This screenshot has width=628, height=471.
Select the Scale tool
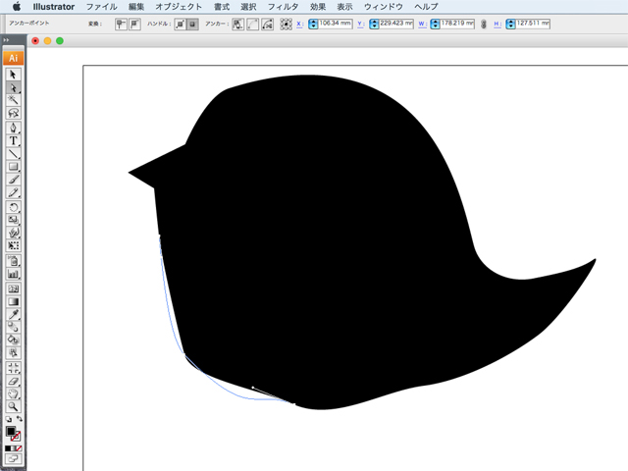[13, 220]
